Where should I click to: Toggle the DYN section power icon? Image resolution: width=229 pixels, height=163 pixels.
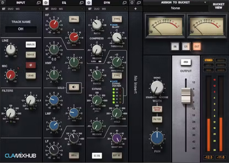pyautogui.click(x=89, y=3)
